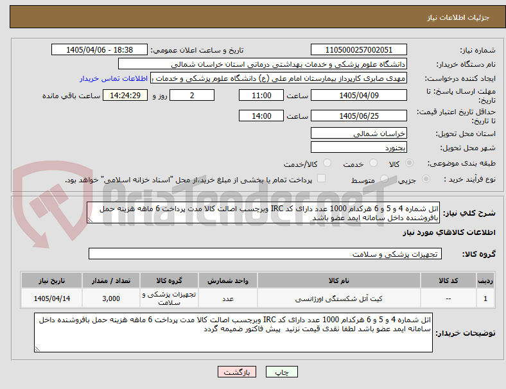Viewport: 506px width, 389px height.
Task: Select the خدمت radio button
Action: click(x=373, y=163)
